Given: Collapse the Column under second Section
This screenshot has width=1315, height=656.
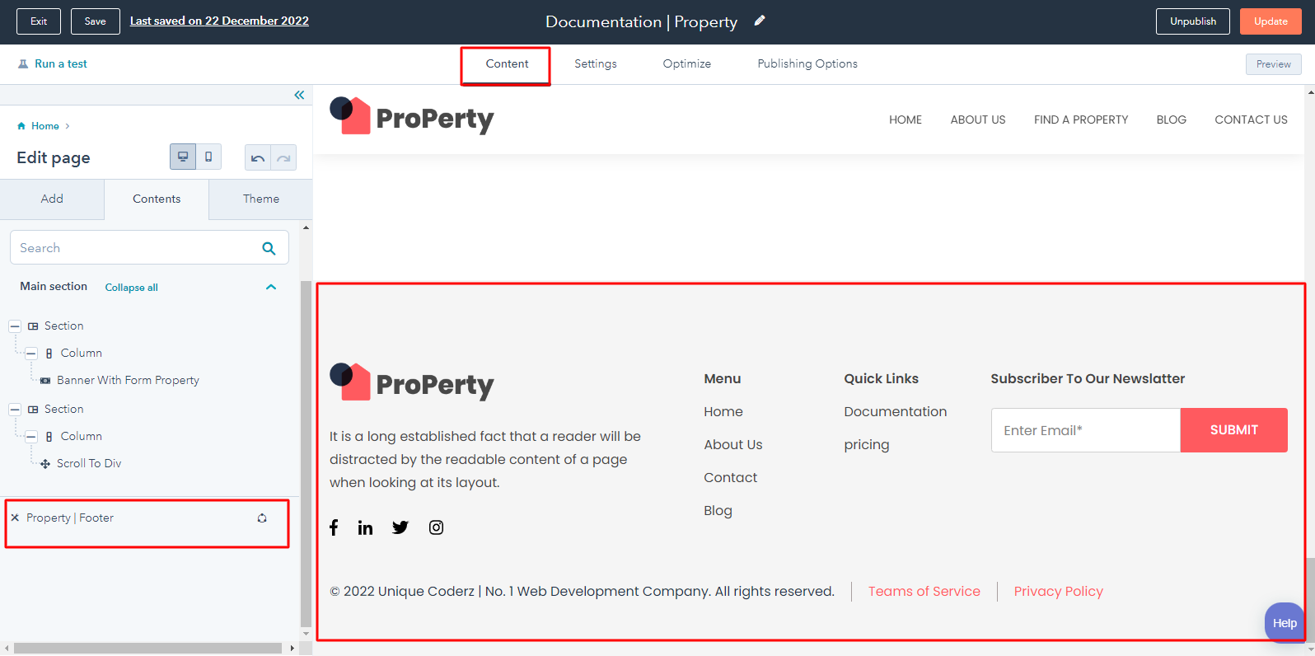Looking at the screenshot, I should coord(31,437).
